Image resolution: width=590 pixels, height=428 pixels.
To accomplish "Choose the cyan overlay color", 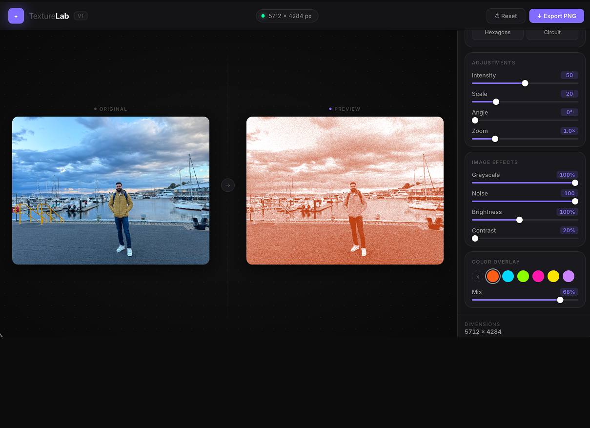I will click(x=508, y=276).
